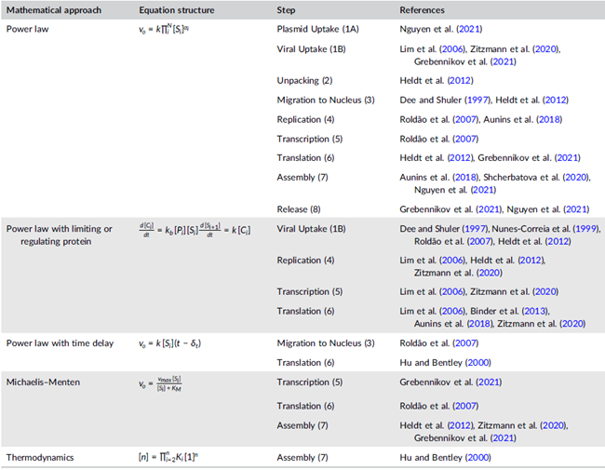Image resolution: width=605 pixels, height=470 pixels.
Task: Select the "Unpacking (2)" step text
Action: (x=305, y=80)
